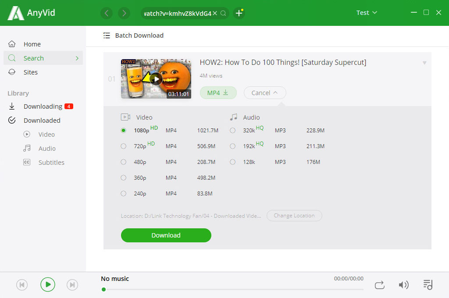Click the Sites planet icon
Viewport: 449px width, 298px height.
[x=12, y=72]
